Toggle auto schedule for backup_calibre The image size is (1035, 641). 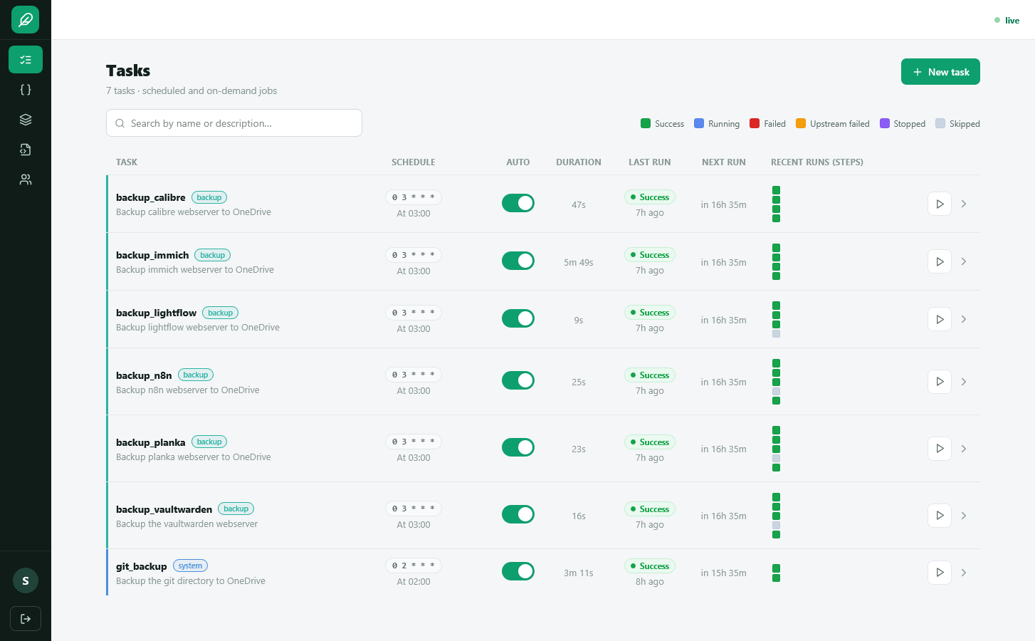518,203
